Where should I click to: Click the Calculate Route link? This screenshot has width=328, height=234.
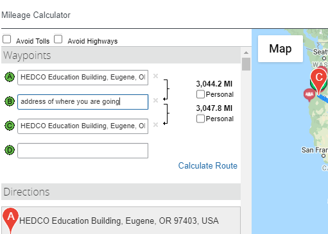tap(208, 165)
